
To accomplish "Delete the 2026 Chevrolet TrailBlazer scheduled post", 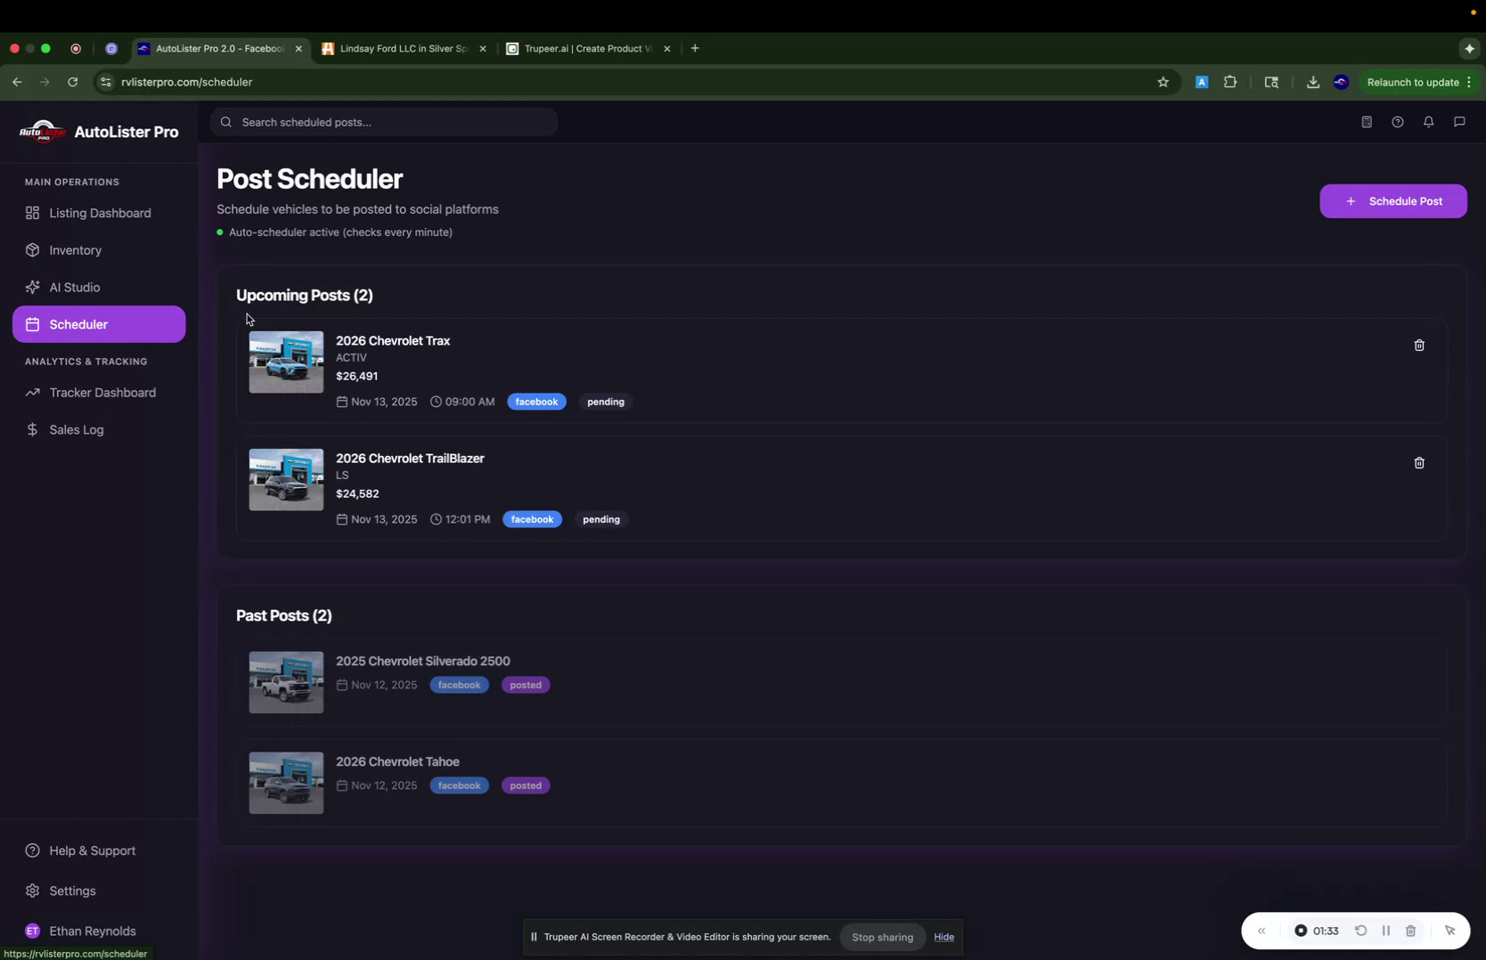I will 1419,463.
